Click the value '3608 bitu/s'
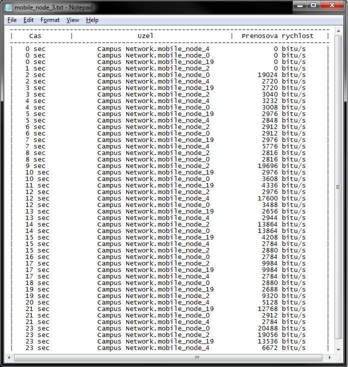 (x=283, y=179)
